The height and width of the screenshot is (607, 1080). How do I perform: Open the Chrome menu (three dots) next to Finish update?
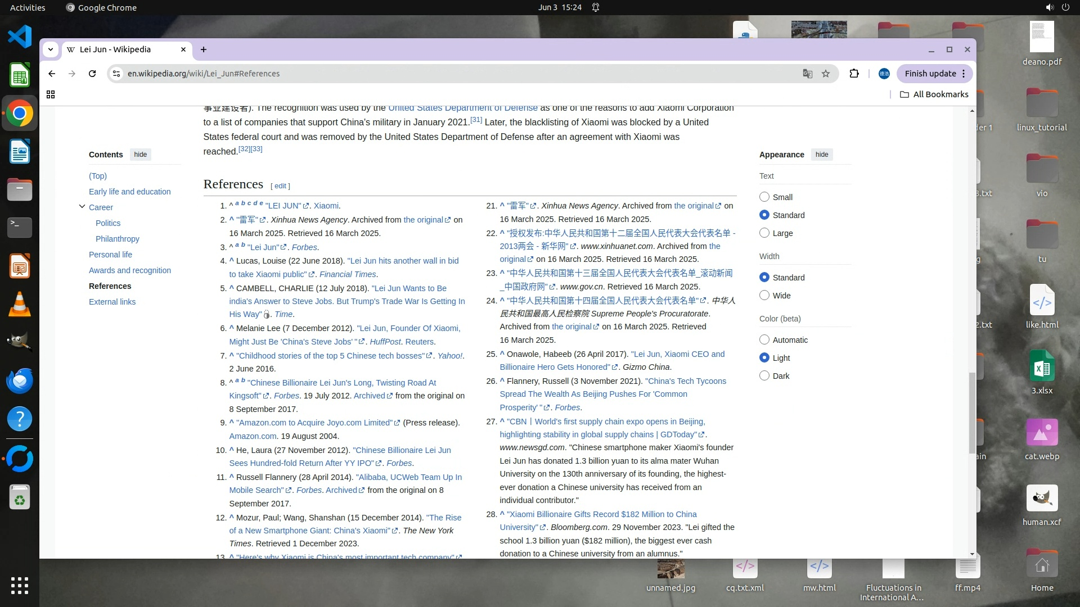(x=964, y=74)
